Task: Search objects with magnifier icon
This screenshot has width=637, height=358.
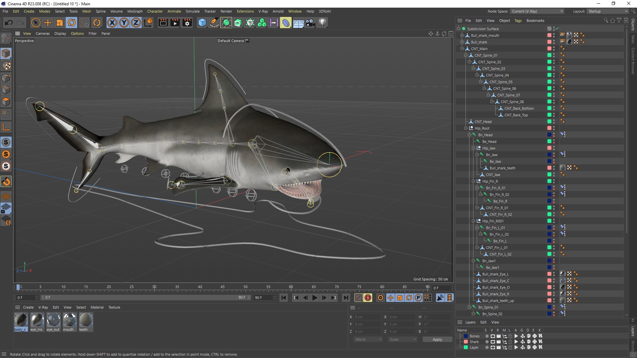Action: [606, 21]
